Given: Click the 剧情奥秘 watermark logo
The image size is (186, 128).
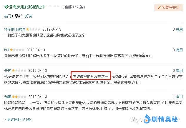Looking at the screenshot, I should click(161, 119).
